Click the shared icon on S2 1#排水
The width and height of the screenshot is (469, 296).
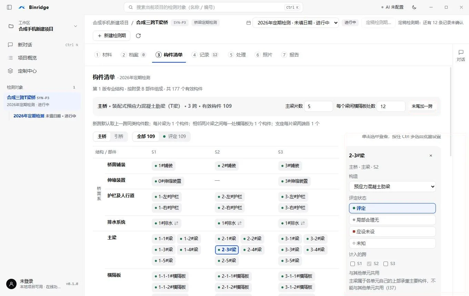click(240, 223)
